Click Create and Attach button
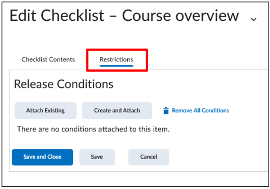 117,110
